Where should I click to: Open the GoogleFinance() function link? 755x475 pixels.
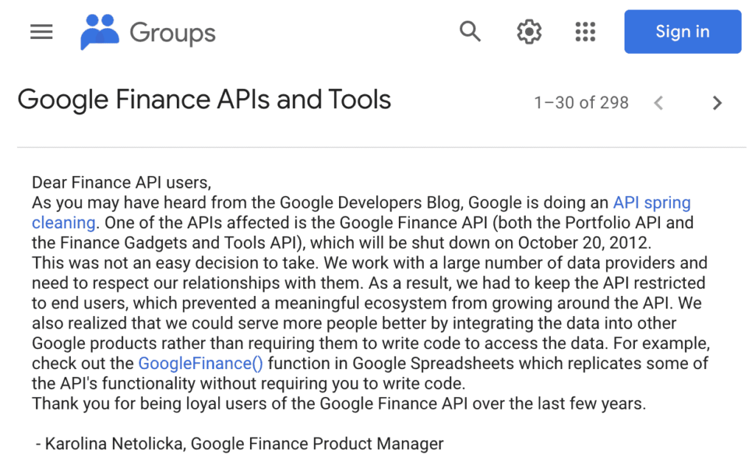coord(201,363)
